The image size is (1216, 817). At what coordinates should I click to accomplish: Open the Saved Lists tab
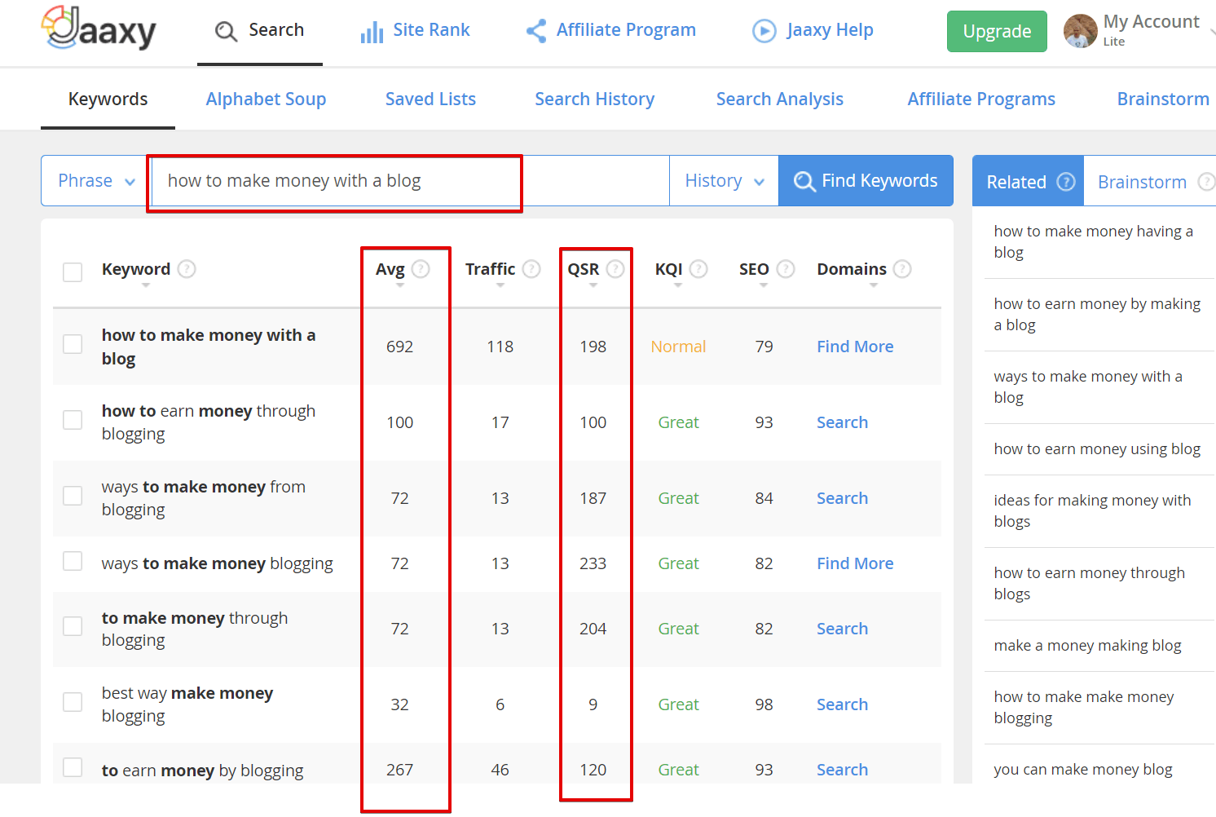[x=430, y=99]
